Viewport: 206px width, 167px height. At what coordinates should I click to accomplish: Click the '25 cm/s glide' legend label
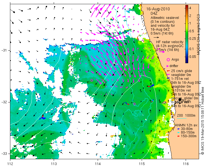tap(182, 71)
